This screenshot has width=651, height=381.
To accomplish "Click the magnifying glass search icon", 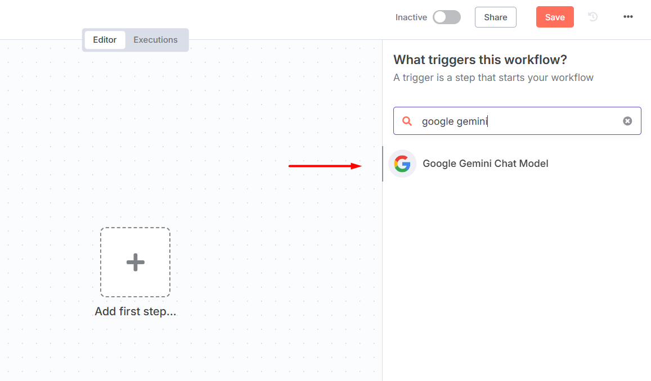I will pyautogui.click(x=407, y=121).
